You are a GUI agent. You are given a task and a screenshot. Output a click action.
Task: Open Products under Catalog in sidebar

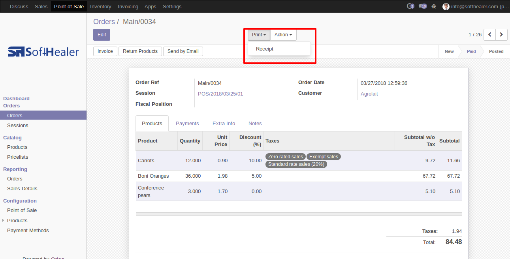coord(17,147)
